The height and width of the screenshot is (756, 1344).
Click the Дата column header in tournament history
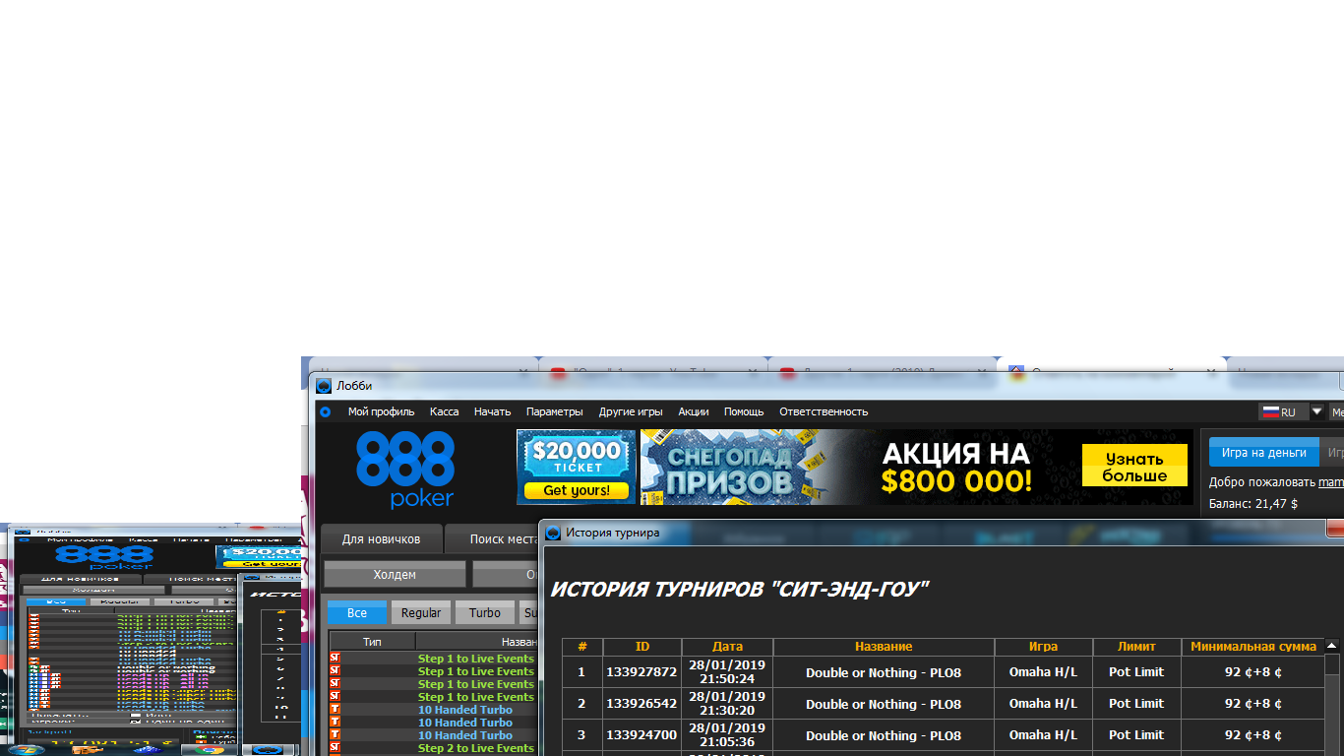pyautogui.click(x=727, y=647)
